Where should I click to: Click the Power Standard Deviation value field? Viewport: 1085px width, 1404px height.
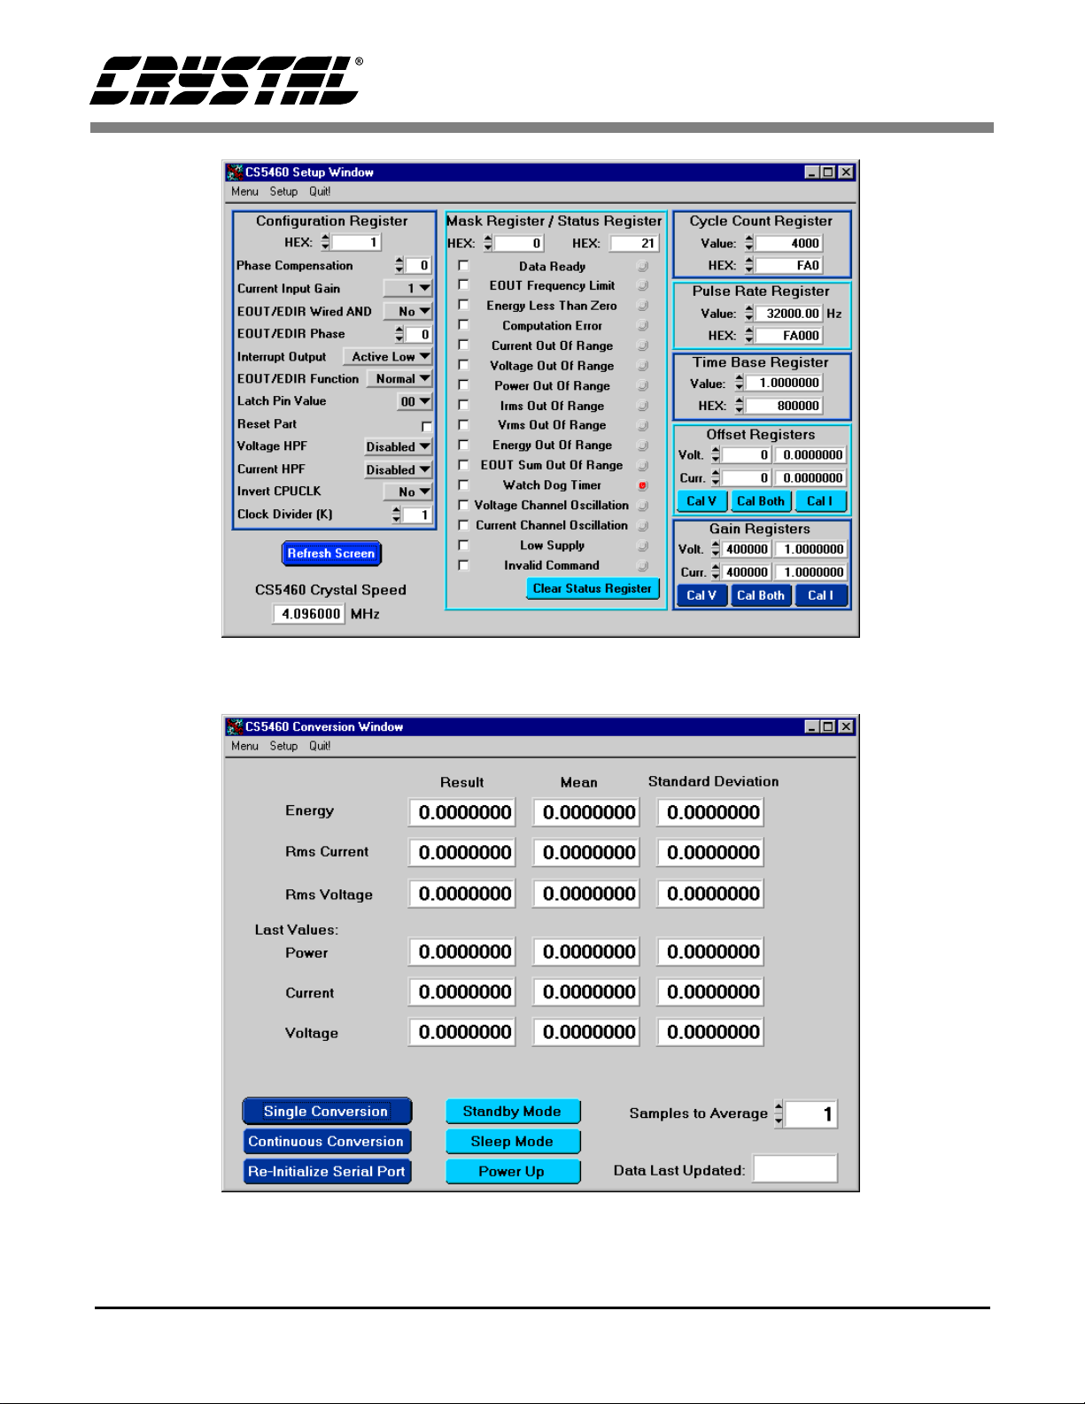pyautogui.click(x=710, y=952)
